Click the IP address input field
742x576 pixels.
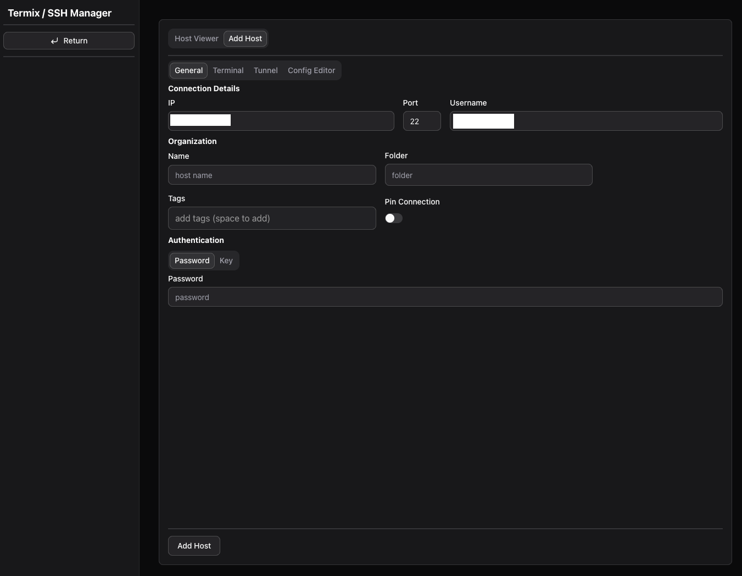tap(310, 121)
